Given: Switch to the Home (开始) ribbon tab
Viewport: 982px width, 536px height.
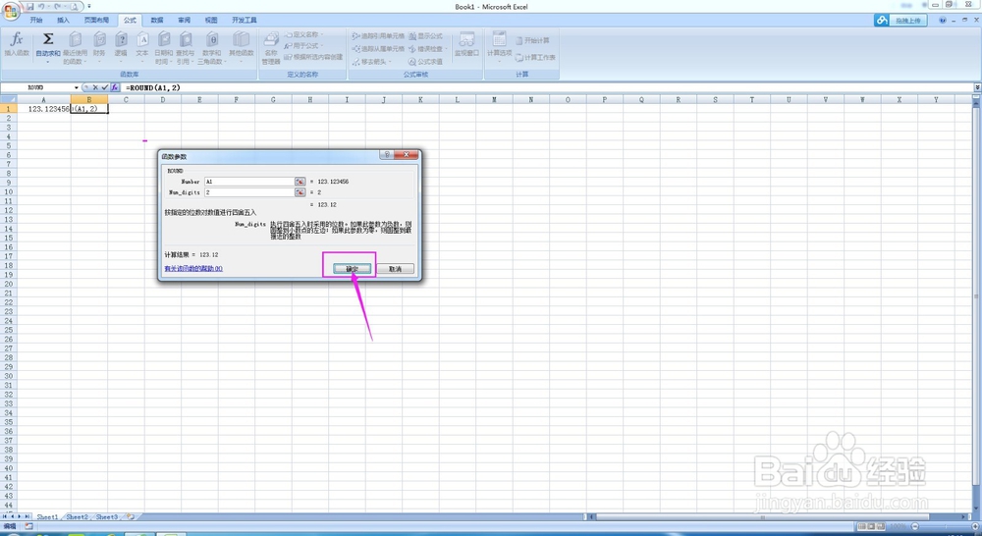Looking at the screenshot, I should coord(36,20).
